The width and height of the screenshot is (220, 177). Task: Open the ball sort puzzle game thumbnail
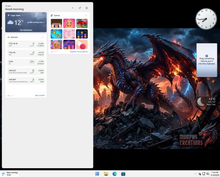point(82,34)
